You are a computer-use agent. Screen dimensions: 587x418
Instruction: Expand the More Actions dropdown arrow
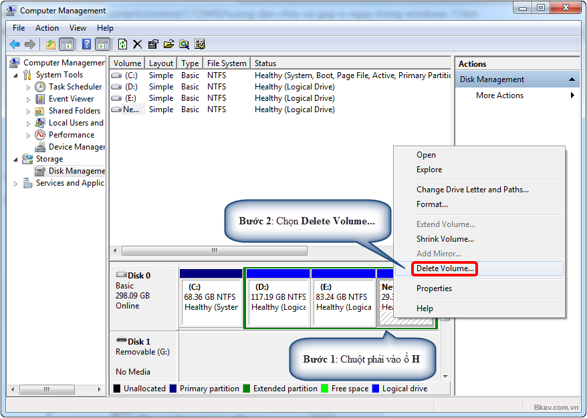coord(573,95)
